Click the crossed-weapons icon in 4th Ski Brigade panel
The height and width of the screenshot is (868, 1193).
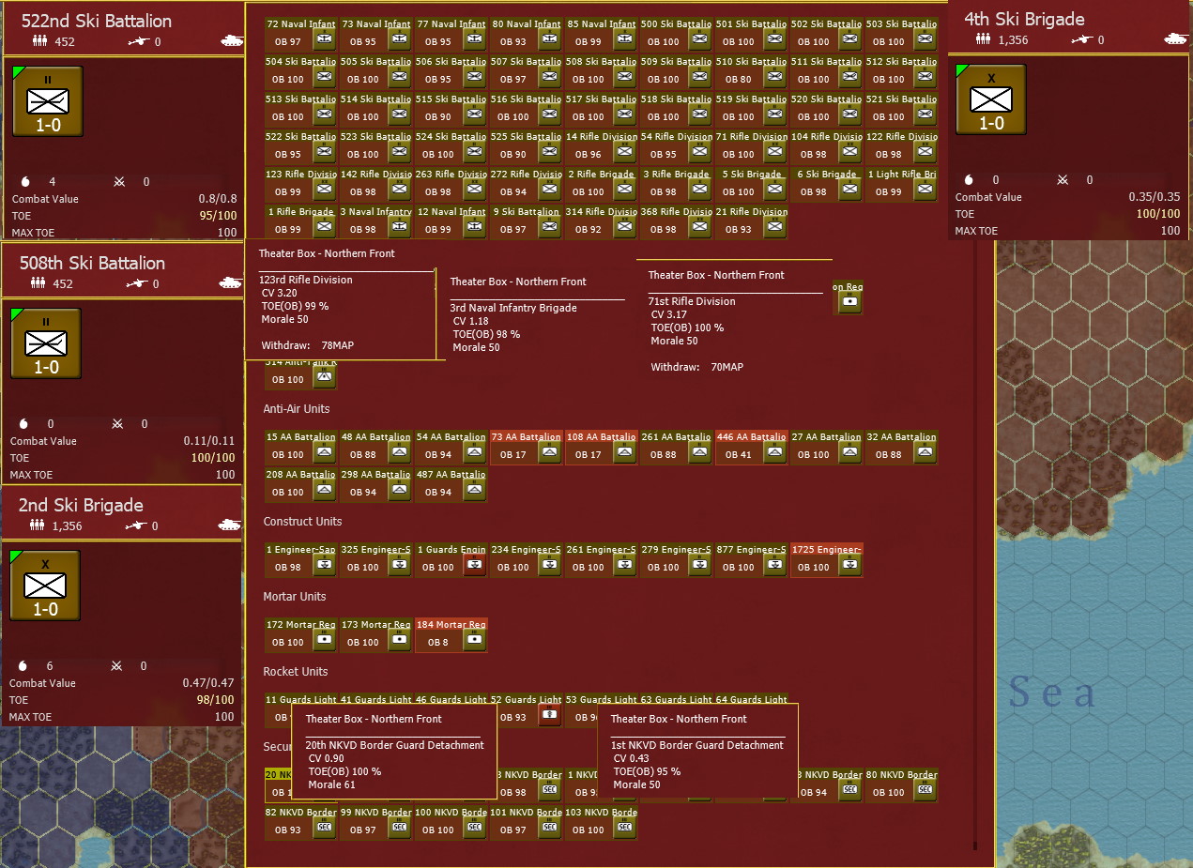(1062, 180)
